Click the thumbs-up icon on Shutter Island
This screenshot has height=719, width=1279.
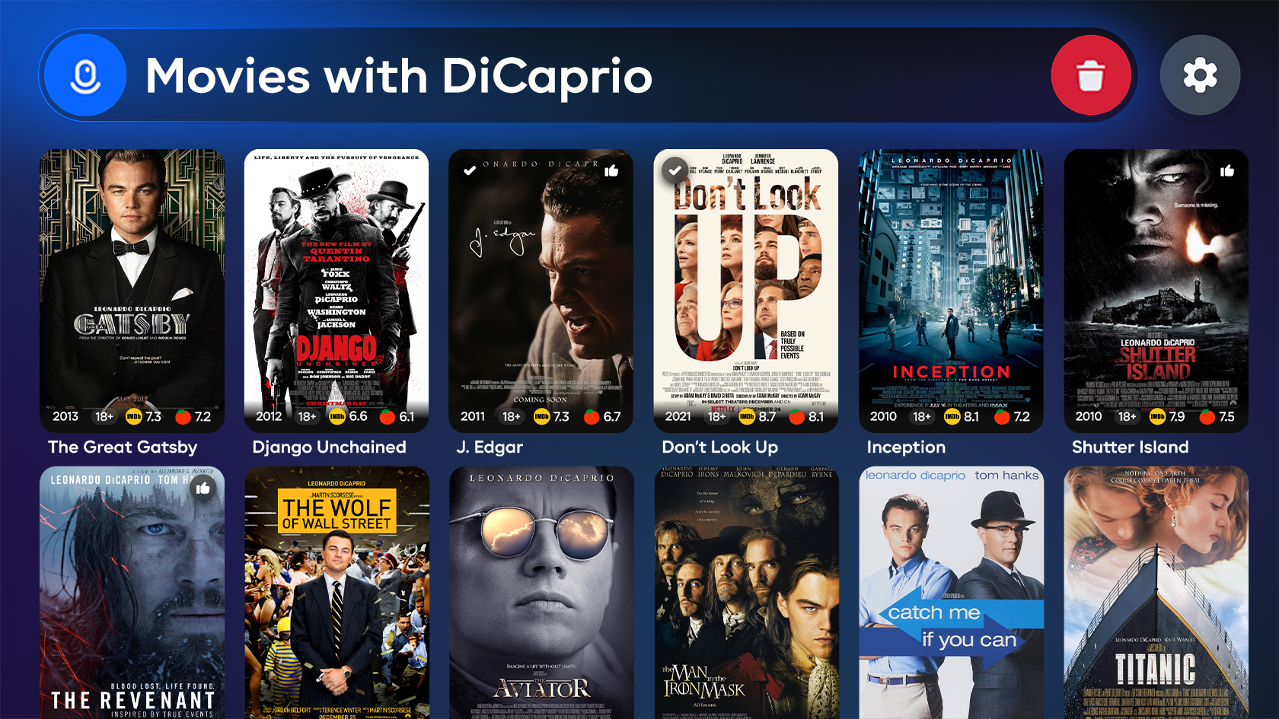point(1226,170)
